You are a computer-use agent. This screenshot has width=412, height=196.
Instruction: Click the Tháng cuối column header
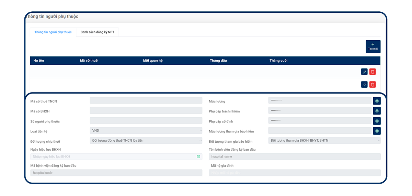point(278,61)
